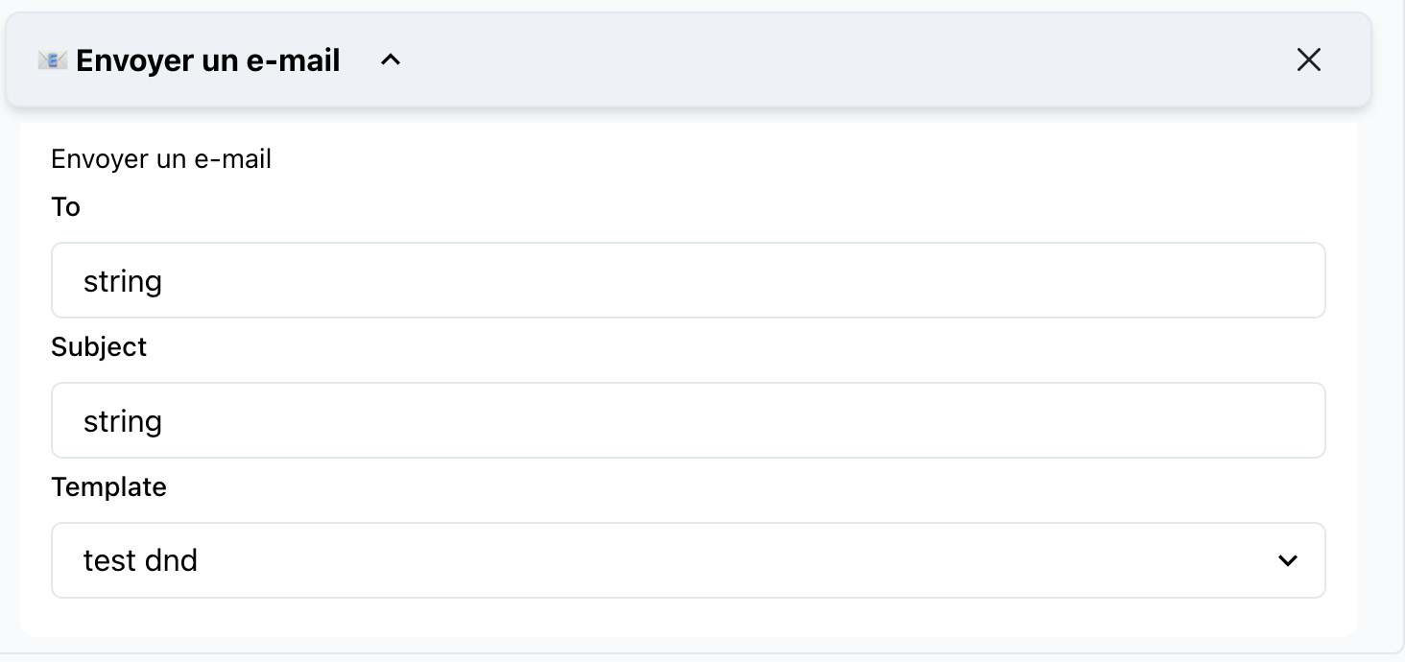Screen dimensions: 1405x662
Task: Focus the Subject input field
Action: coord(687,420)
